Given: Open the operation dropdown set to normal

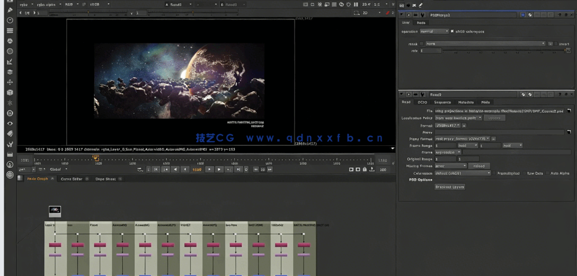Looking at the screenshot, I should [x=433, y=32].
